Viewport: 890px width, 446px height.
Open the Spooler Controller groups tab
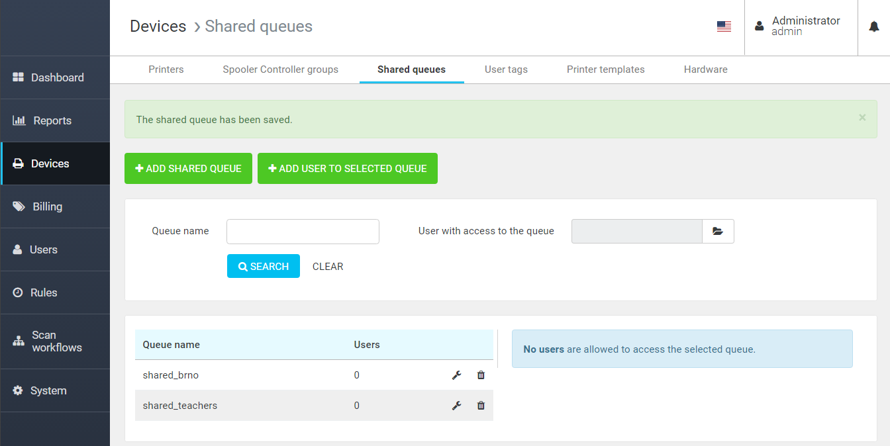tap(280, 69)
